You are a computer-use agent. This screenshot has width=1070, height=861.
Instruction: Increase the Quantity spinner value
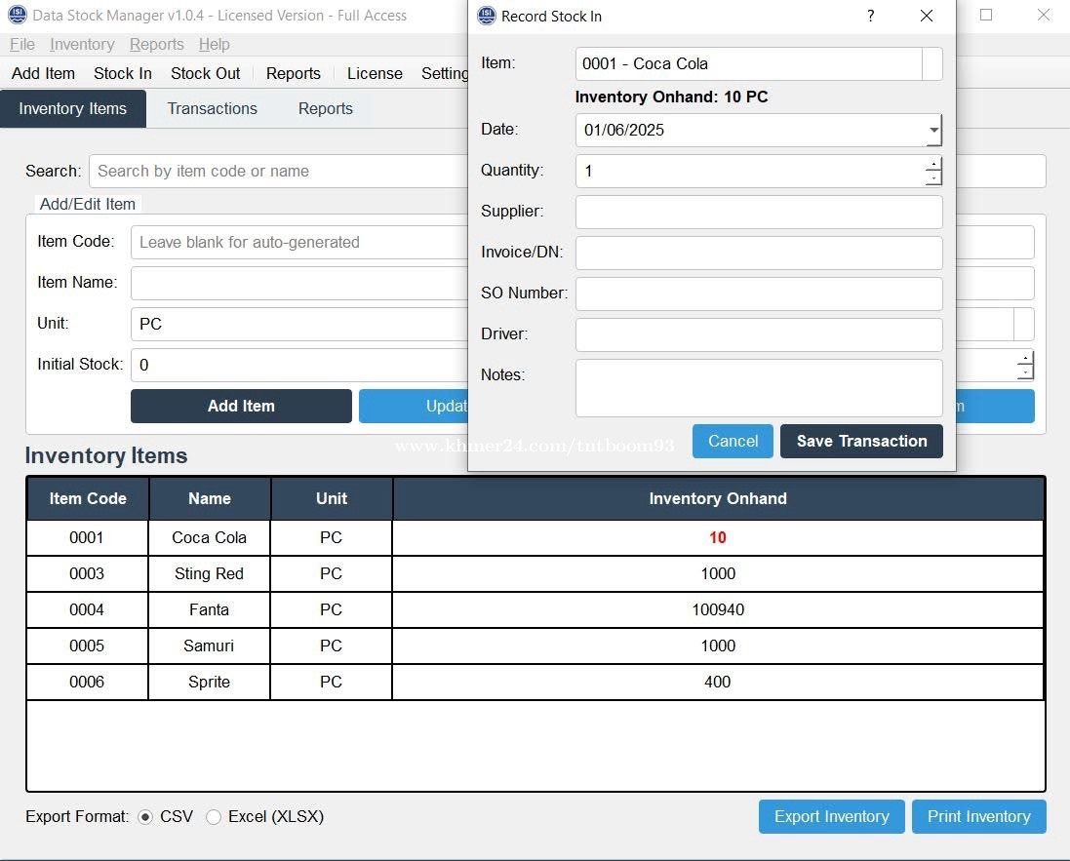(x=933, y=164)
